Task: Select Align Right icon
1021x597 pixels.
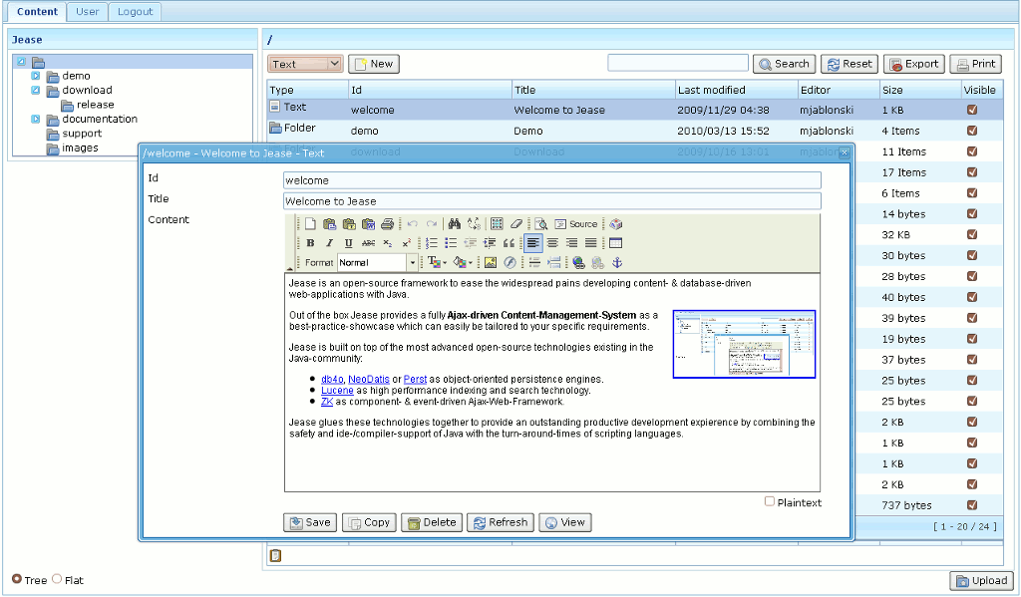Action: point(571,243)
